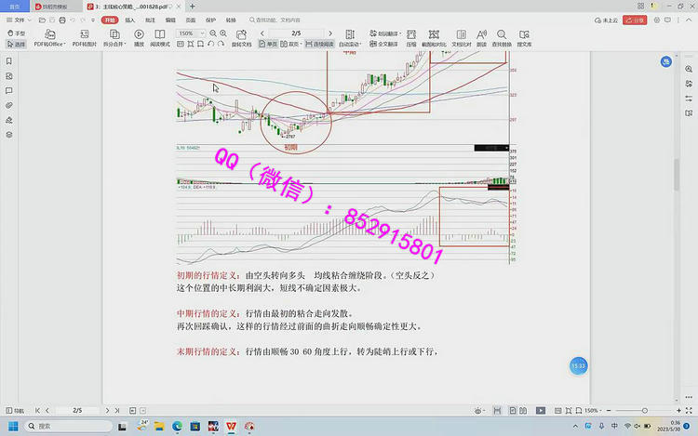Open the 保护 ribbon tab
This screenshot has height=436, width=698.
click(x=210, y=19)
